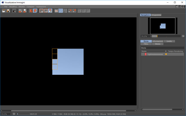The image size is (186, 116).
Task: Click the top-right four-arrow move icon
Action: coord(182,6)
